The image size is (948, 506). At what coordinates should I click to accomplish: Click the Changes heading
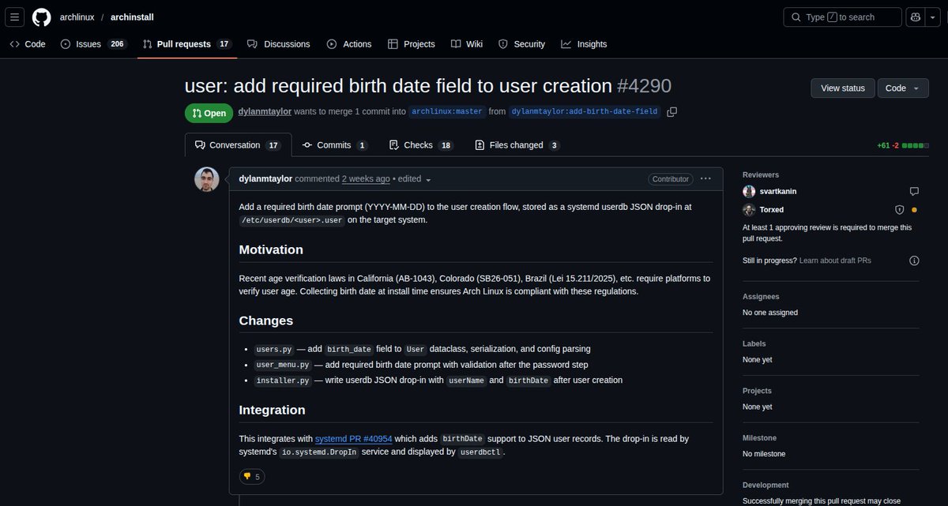266,320
